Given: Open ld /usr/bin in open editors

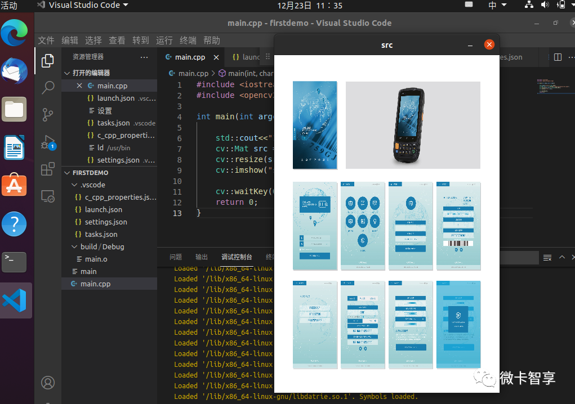Looking at the screenshot, I should point(109,147).
